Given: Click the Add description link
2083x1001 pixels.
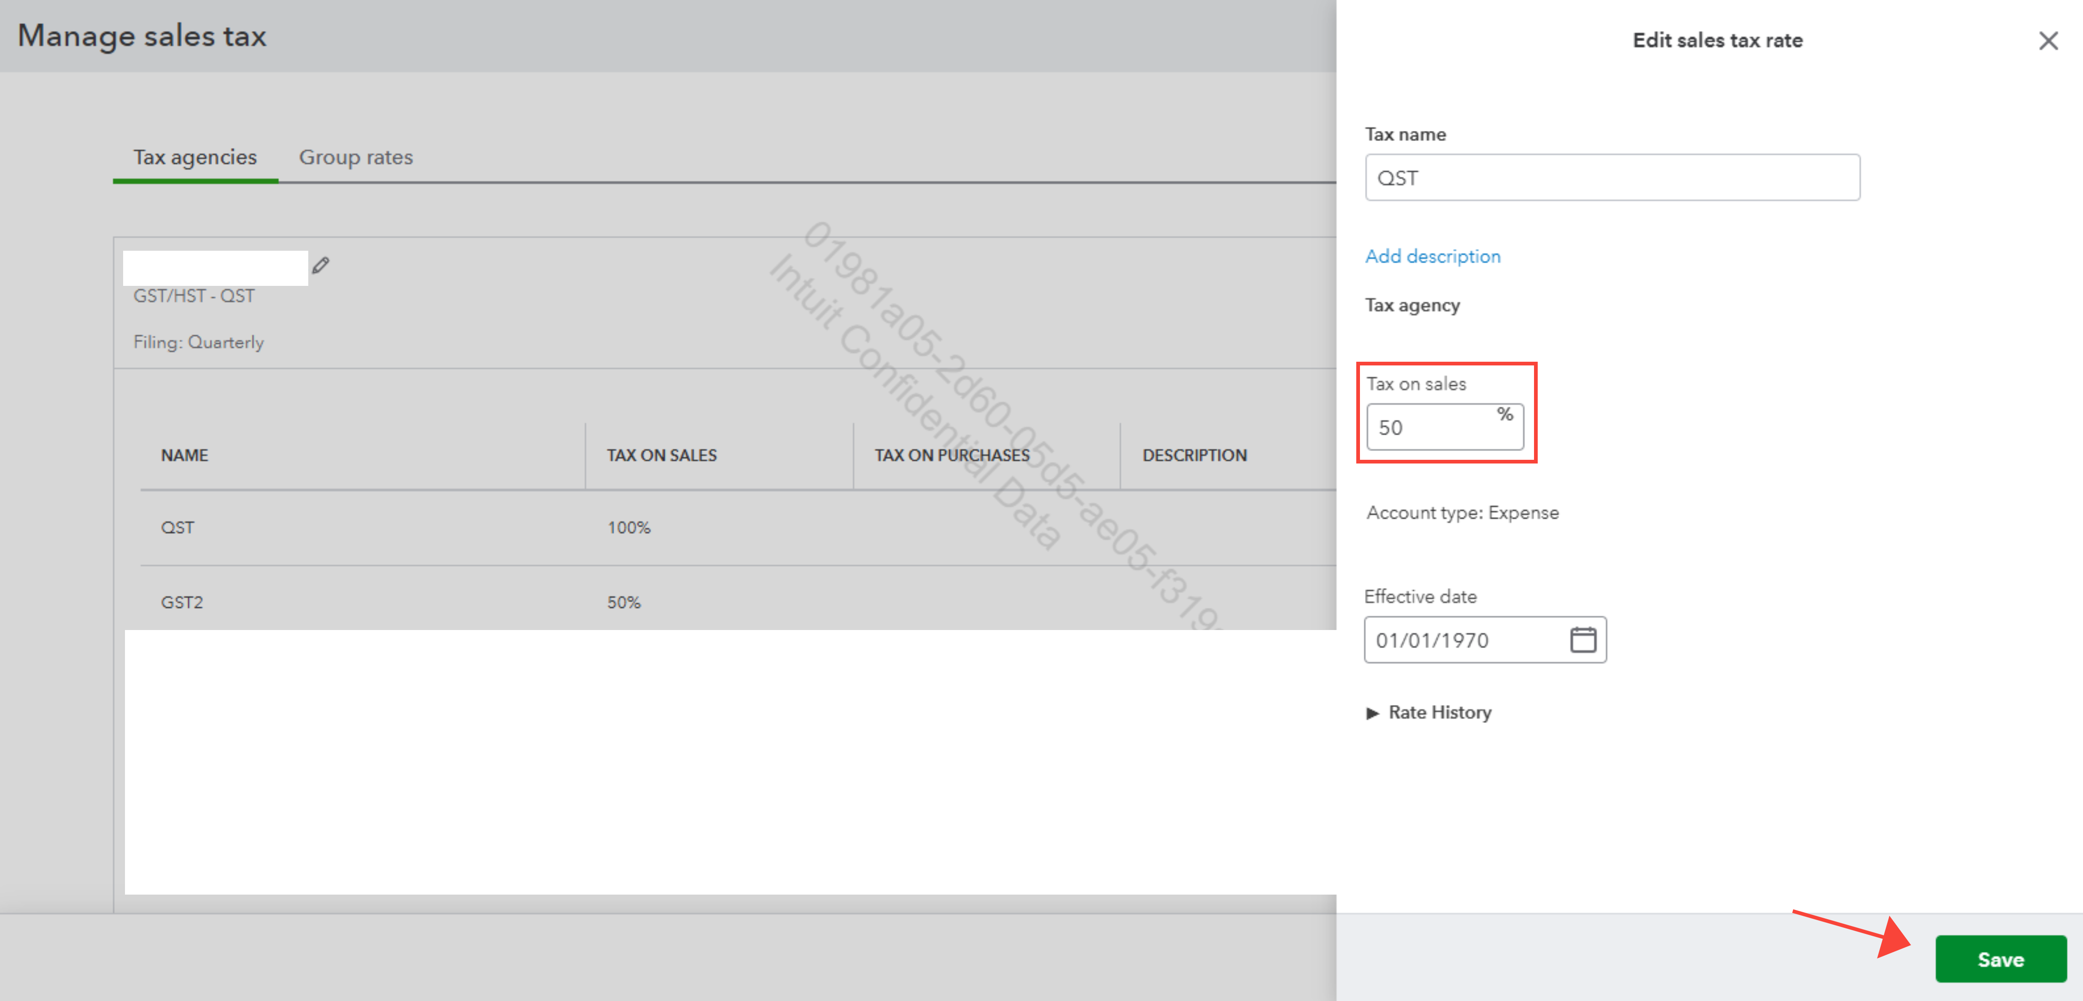Looking at the screenshot, I should tap(1432, 256).
